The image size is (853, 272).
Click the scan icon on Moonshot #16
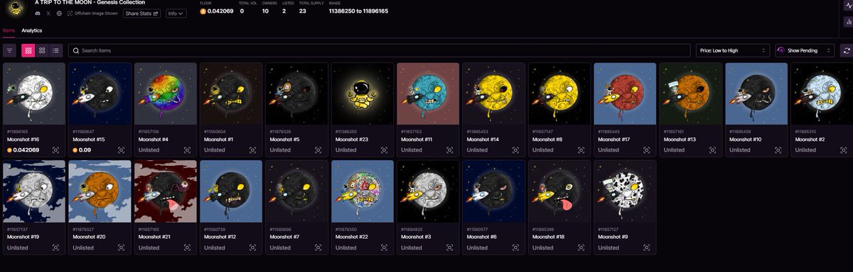click(x=56, y=150)
